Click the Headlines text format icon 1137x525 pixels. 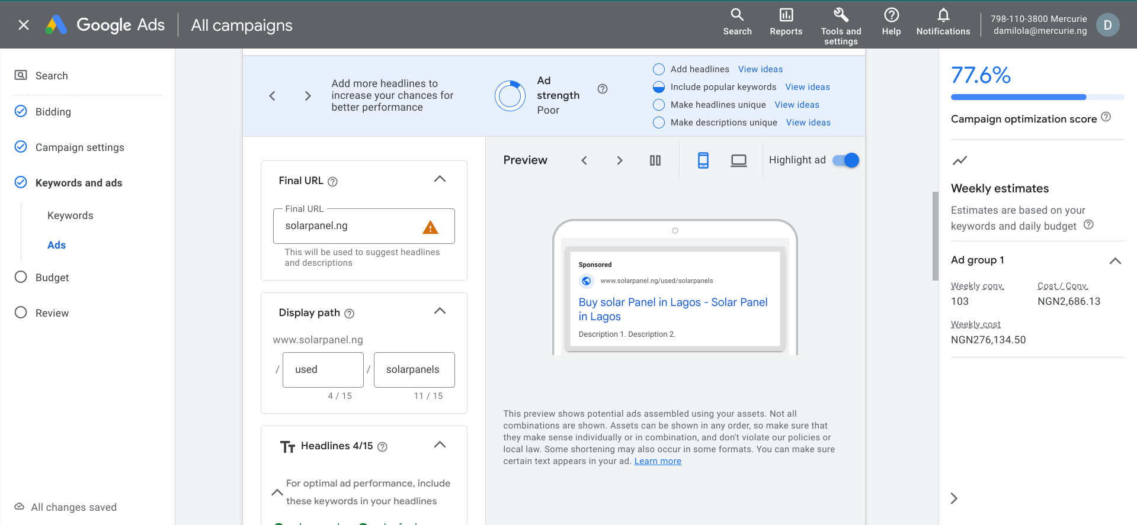pyautogui.click(x=287, y=447)
